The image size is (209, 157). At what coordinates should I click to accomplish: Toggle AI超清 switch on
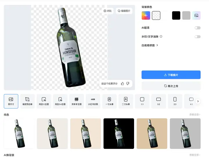198,28
